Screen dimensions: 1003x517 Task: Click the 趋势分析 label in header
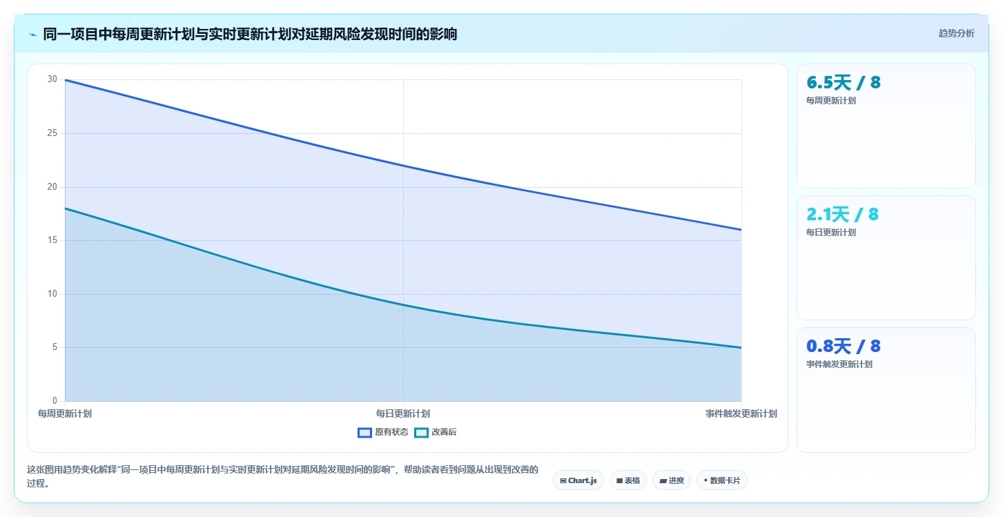tap(956, 33)
